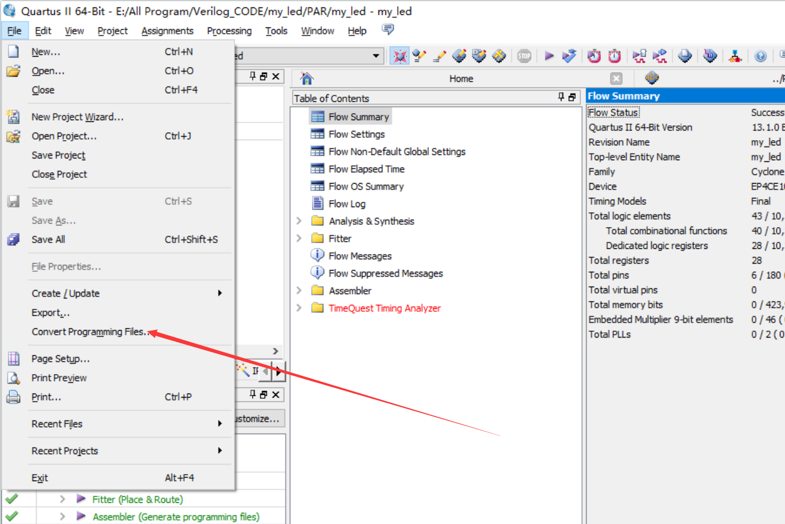Click the purple Start Compilation play icon
The image size is (785, 524).
pos(549,55)
